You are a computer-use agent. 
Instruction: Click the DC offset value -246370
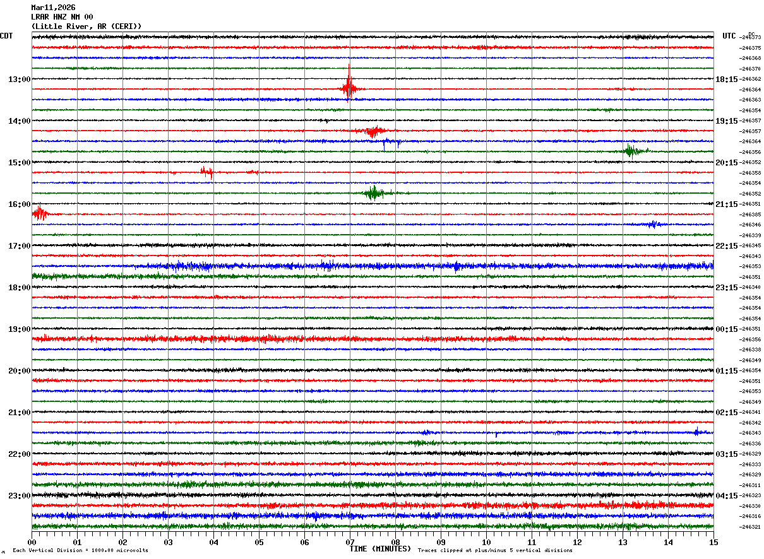pos(749,69)
